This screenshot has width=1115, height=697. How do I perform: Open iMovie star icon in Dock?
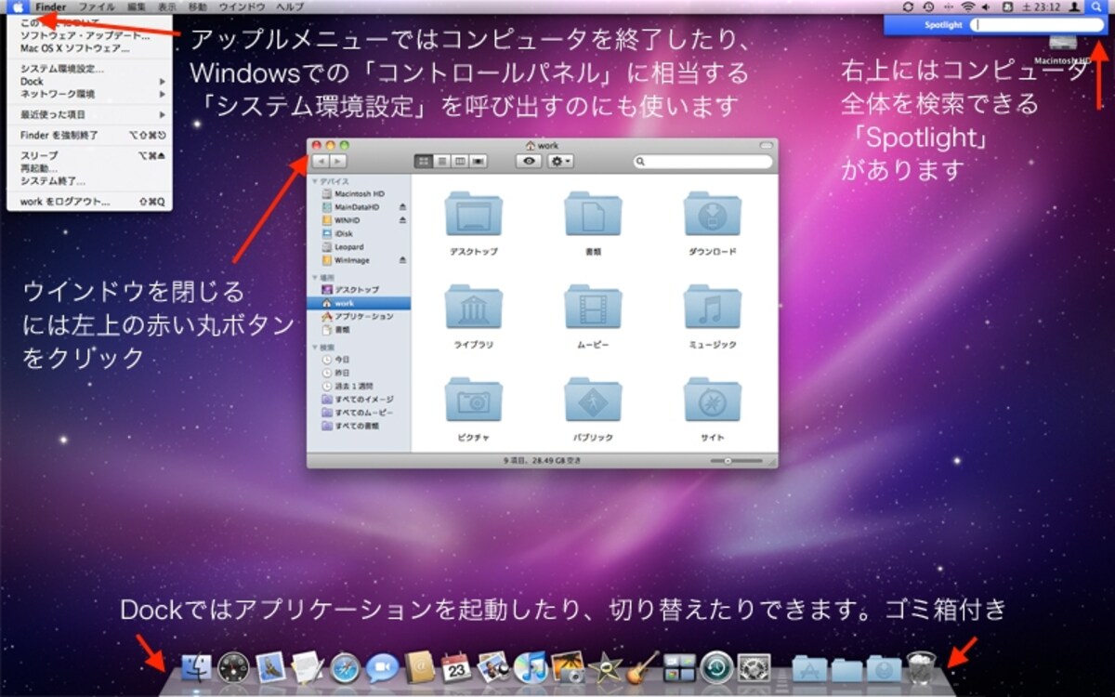click(605, 668)
